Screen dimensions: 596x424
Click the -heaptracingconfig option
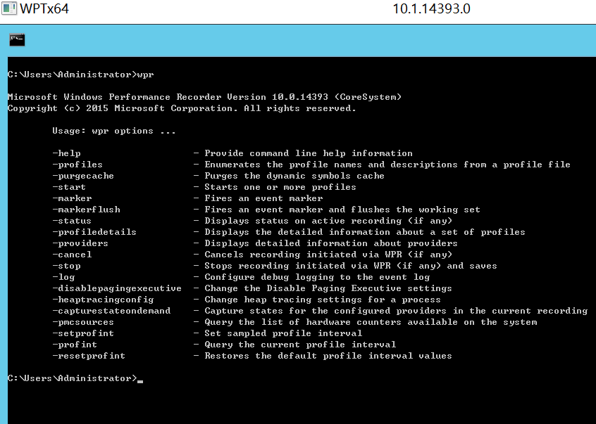tap(103, 300)
